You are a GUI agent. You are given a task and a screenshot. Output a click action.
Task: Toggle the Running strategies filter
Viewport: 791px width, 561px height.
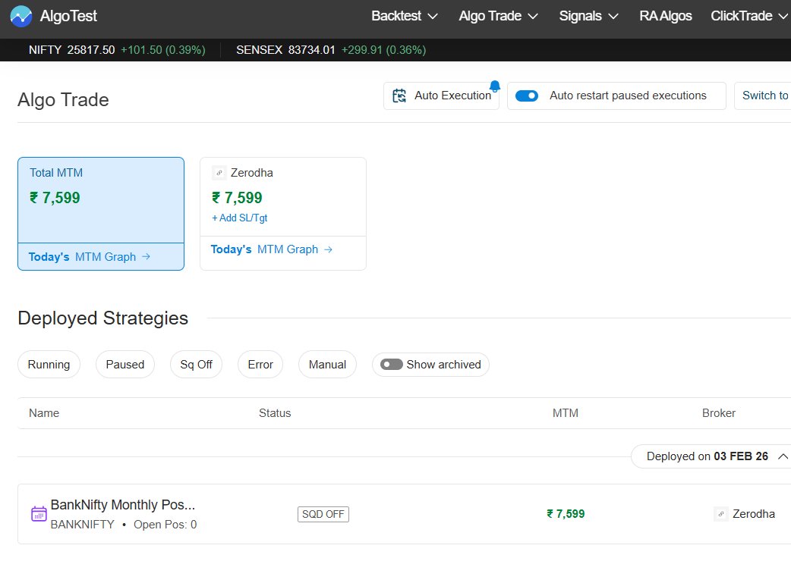pyautogui.click(x=49, y=365)
